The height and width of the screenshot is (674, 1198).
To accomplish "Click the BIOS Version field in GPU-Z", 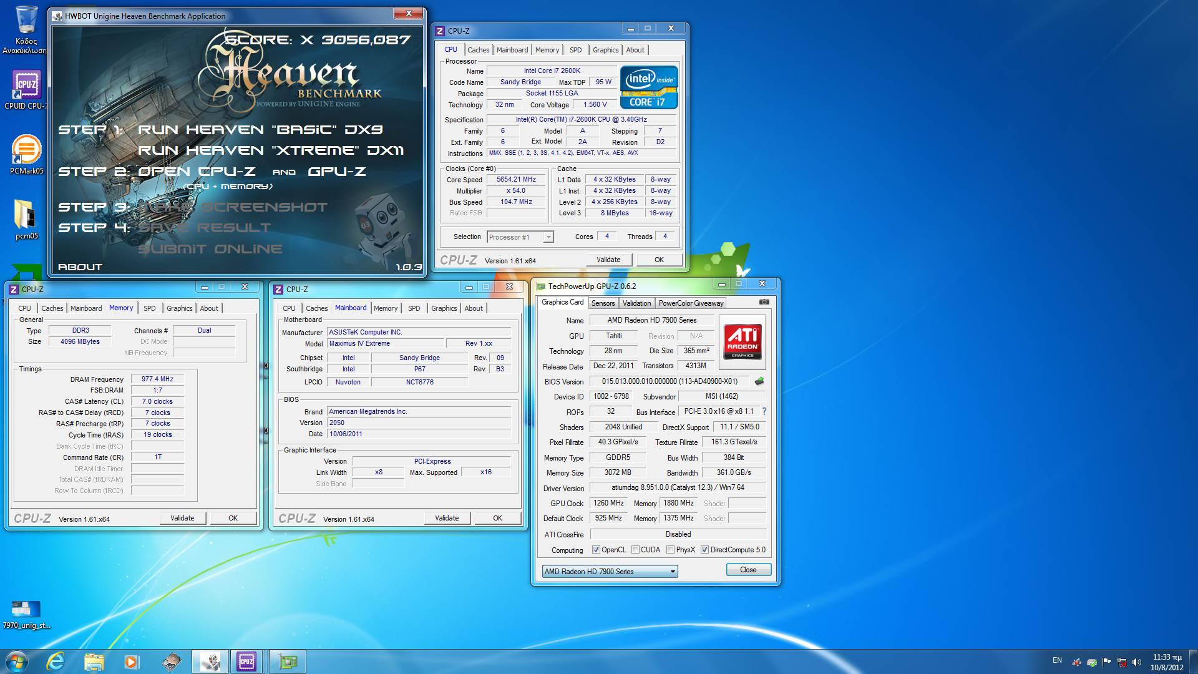I will (x=670, y=381).
